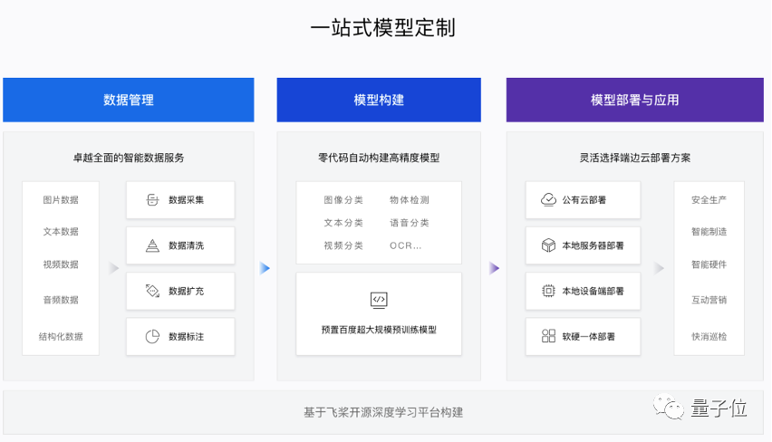Click the 快消巡检 text
Image resolution: width=772 pixels, height=442 pixels.
709,337
